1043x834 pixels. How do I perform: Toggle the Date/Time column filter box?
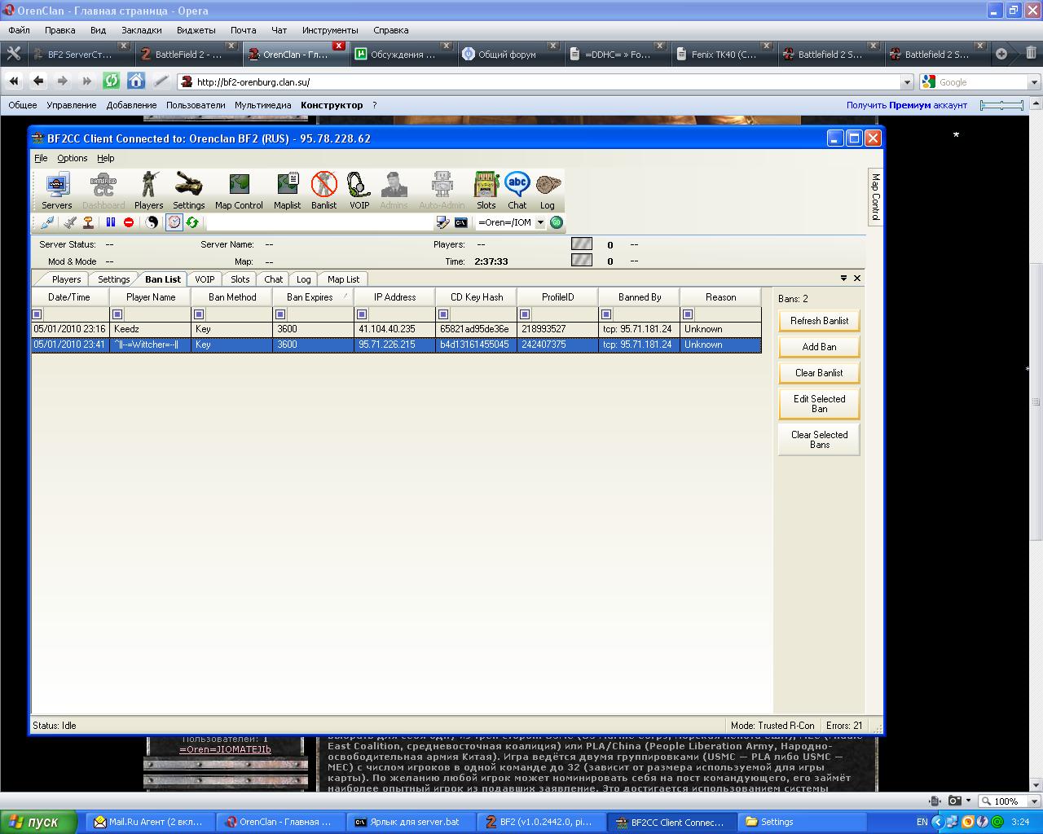tap(37, 314)
